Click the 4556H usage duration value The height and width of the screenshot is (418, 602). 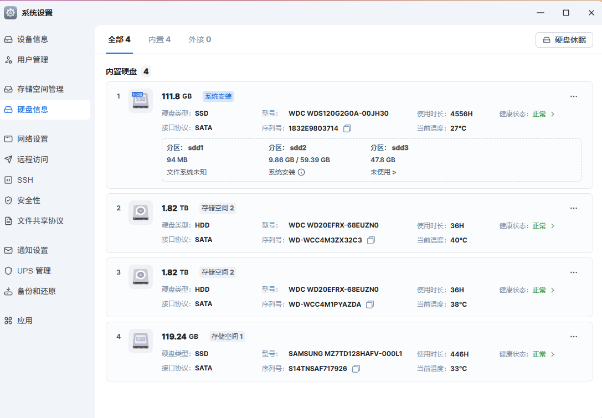pos(461,114)
